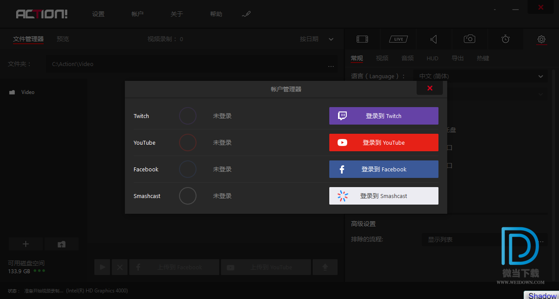Viewport: 559px width, 299px height.
Task: Close the 帐户管理器 dialog
Action: click(430, 88)
